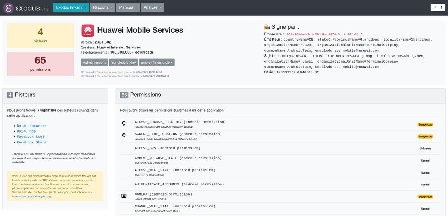The height and width of the screenshot is (216, 448).
Task: Click the View Wi-Fi Connections description
Action: (149, 175)
